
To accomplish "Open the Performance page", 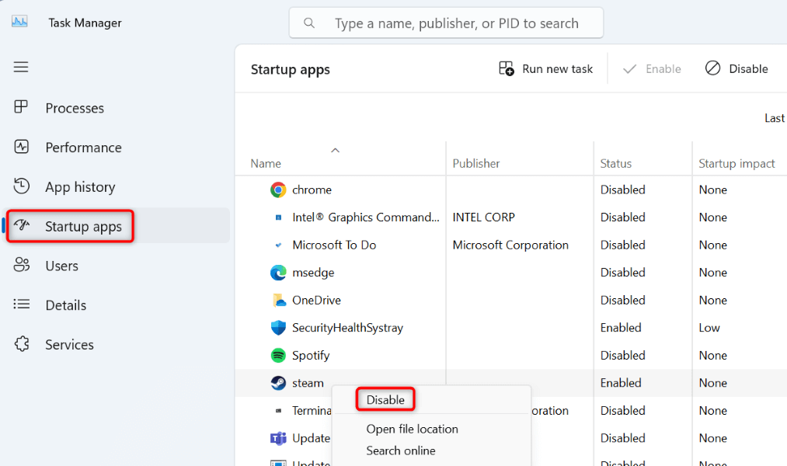I will 83,148.
